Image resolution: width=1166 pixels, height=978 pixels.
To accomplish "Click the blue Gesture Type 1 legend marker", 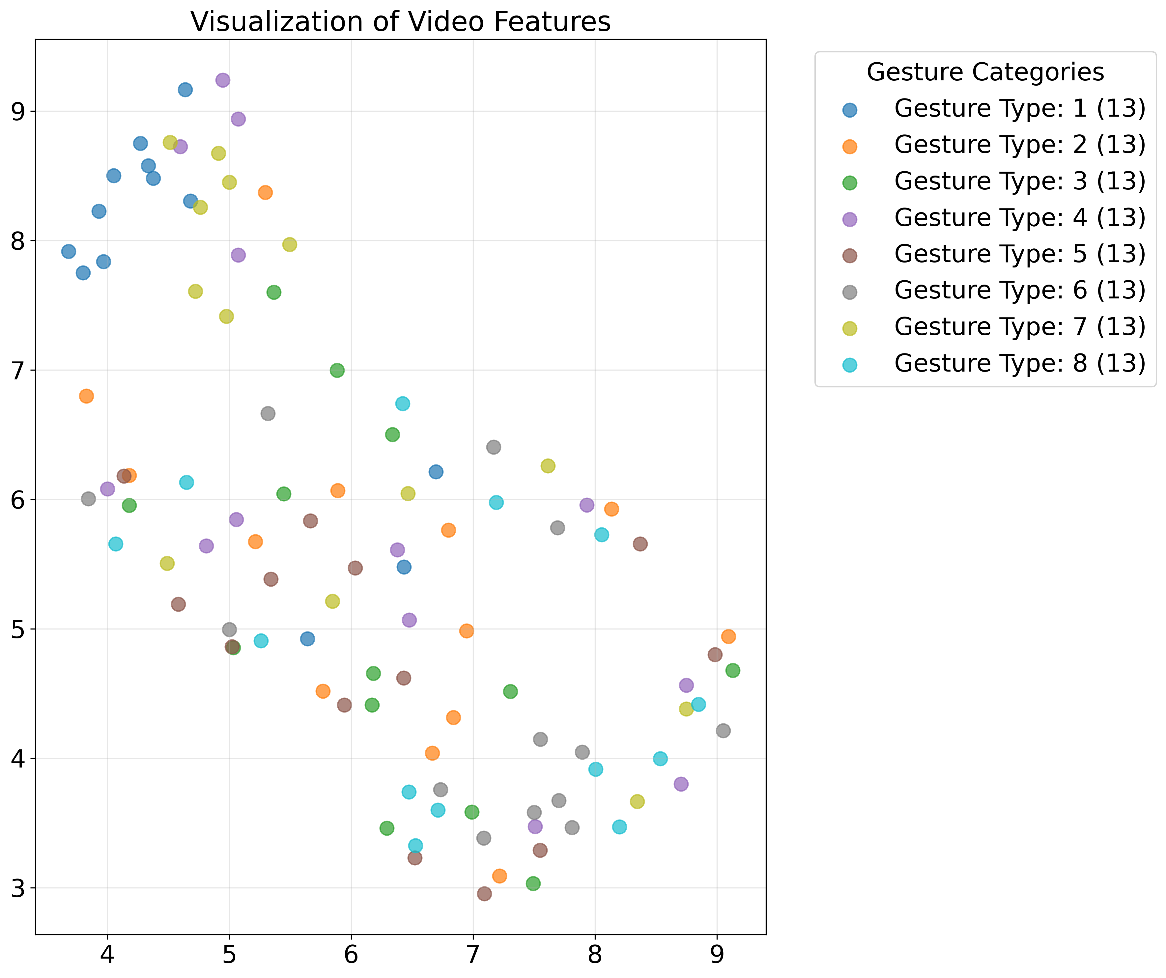I will pos(849,109).
